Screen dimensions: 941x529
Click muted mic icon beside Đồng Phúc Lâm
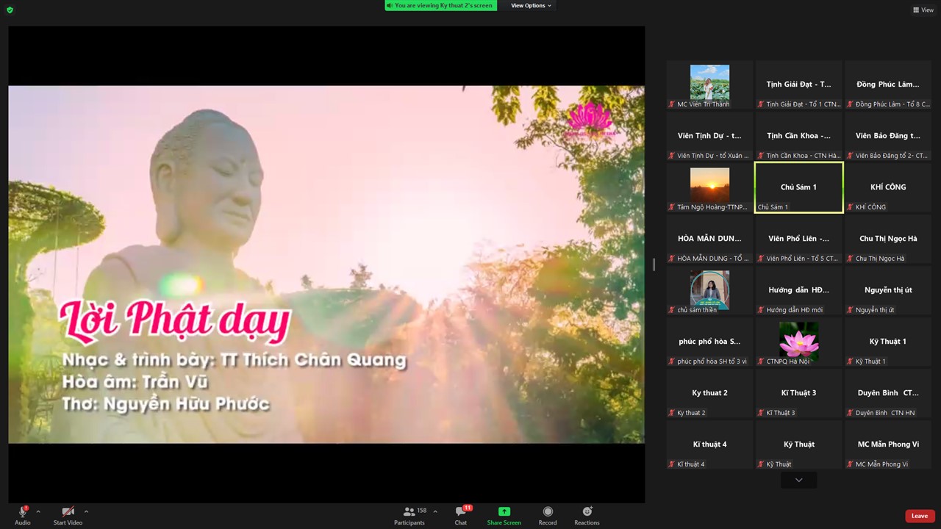850,104
